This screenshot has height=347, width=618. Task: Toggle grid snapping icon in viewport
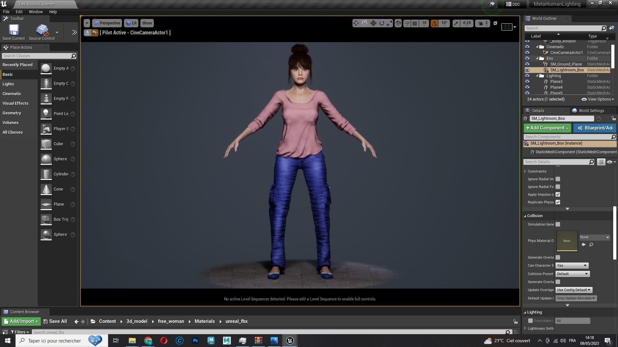(415, 23)
